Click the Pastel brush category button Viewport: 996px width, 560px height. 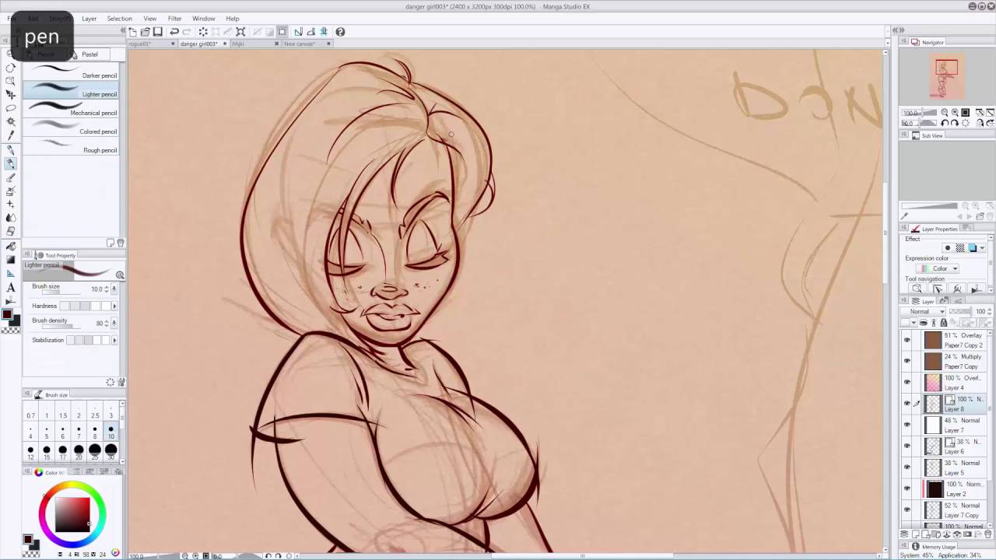(x=89, y=54)
